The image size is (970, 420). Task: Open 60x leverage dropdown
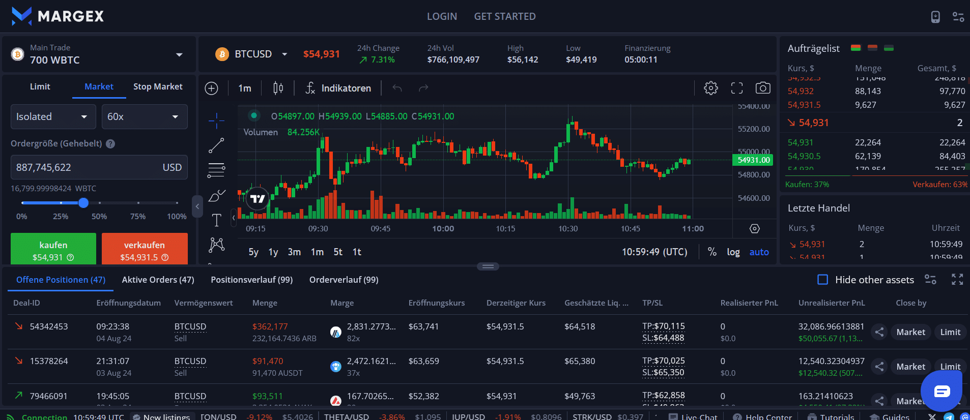pyautogui.click(x=145, y=117)
